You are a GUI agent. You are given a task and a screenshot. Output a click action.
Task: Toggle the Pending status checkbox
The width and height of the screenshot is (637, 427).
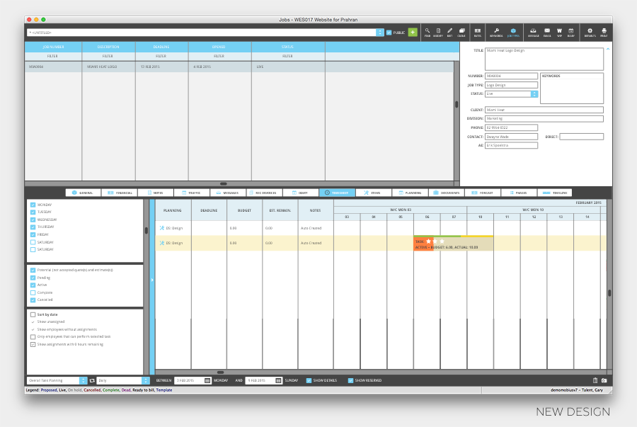(x=33, y=278)
